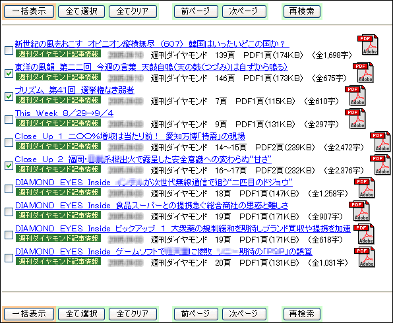The image size is (393, 323).
Task: Check the box for ピックアップ 1 大衆薬 article
Action: tap(9, 235)
